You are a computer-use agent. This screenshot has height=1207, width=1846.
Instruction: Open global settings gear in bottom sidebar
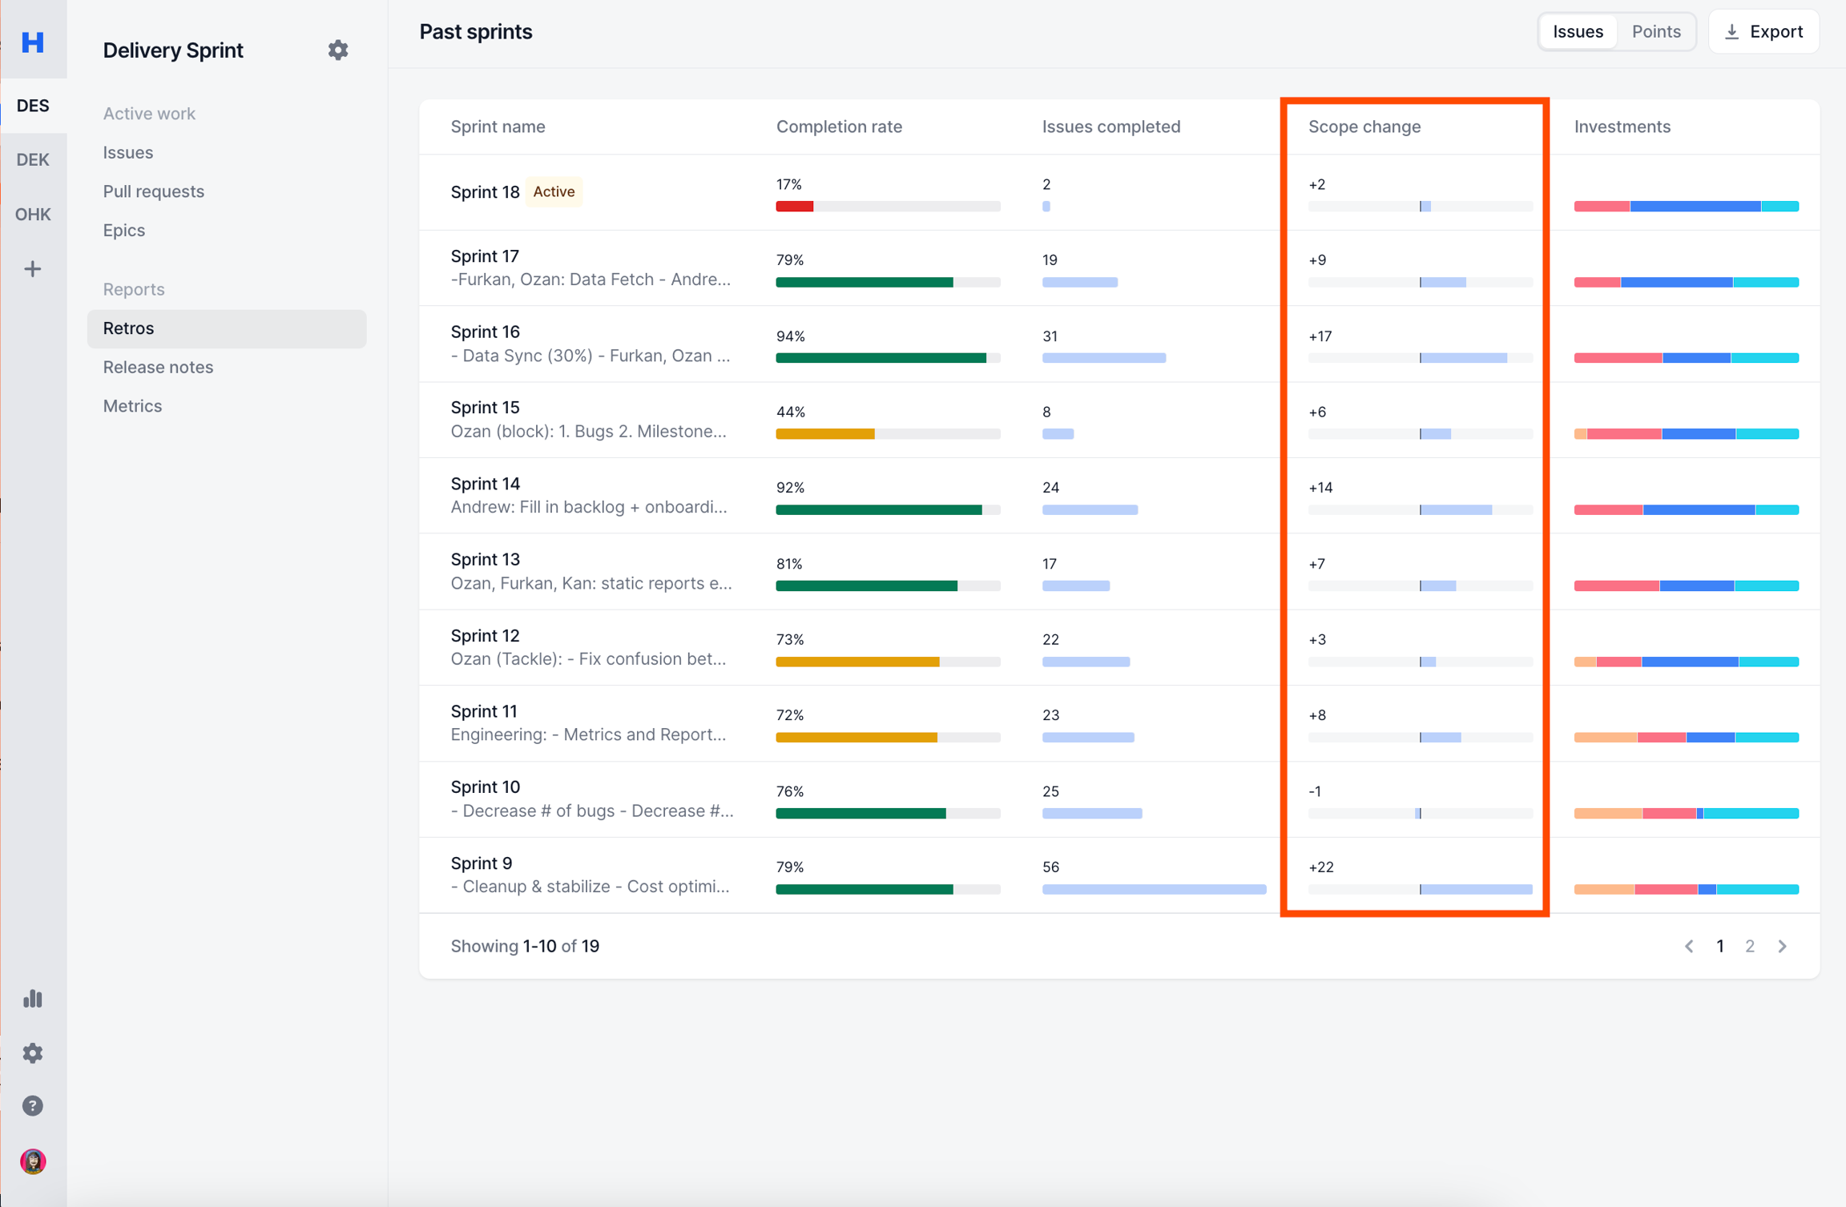pyautogui.click(x=32, y=1052)
